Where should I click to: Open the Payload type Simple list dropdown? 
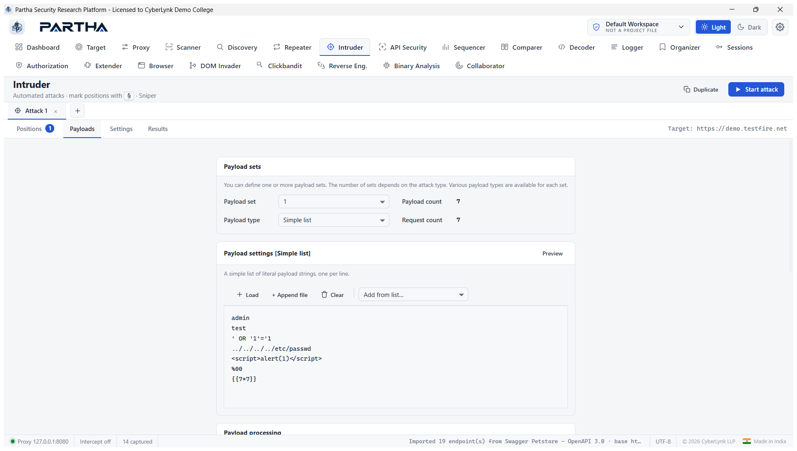[334, 220]
